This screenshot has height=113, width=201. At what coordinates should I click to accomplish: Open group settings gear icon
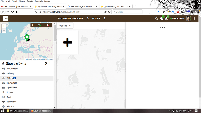[46, 63]
